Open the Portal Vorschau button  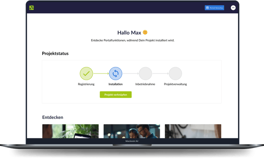pyautogui.click(x=214, y=8)
